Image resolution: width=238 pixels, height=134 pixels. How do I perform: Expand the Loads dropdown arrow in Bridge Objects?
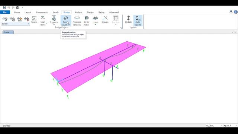point(96,25)
